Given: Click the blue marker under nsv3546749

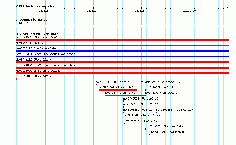Looking at the screenshot, I should point(149,135).
